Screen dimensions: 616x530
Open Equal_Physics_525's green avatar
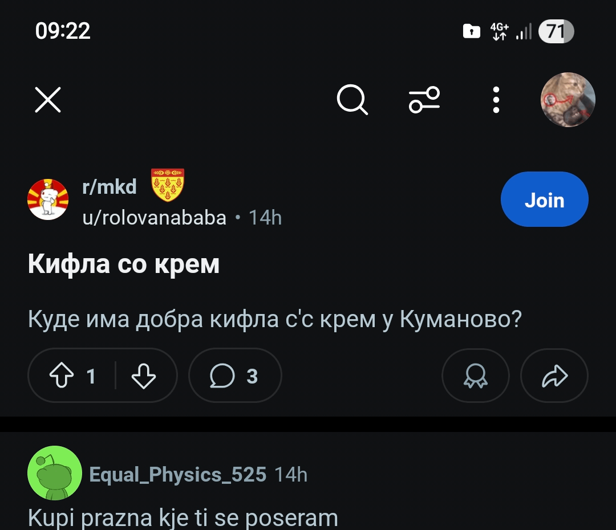click(x=55, y=473)
